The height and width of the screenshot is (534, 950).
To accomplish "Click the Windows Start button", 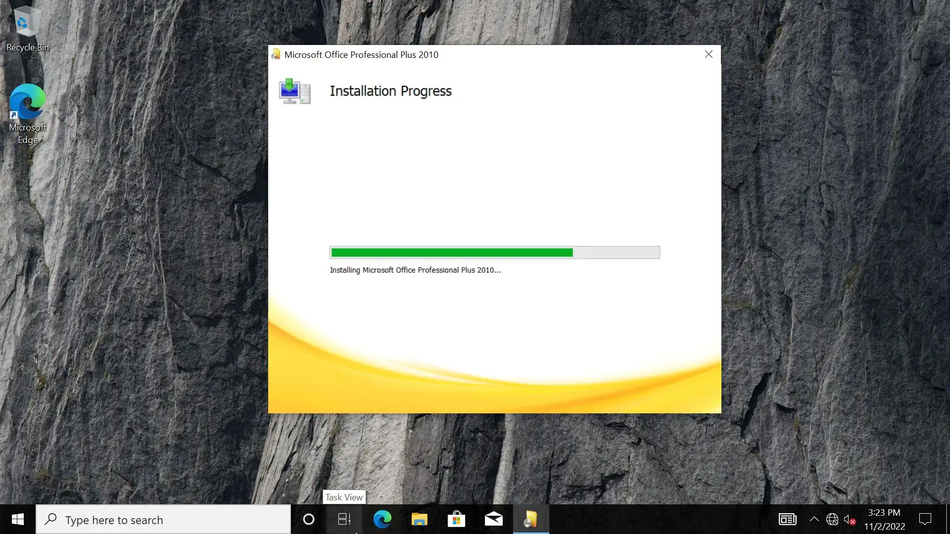I will [x=18, y=519].
